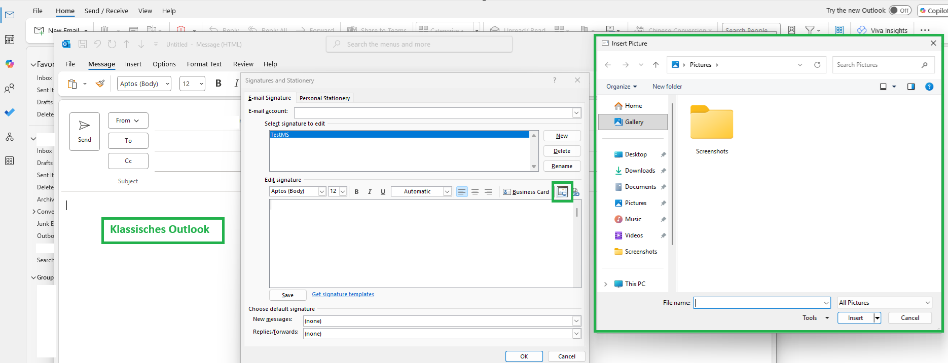Image resolution: width=948 pixels, height=363 pixels.
Task: Select the Format Painter brush
Action: [100, 84]
